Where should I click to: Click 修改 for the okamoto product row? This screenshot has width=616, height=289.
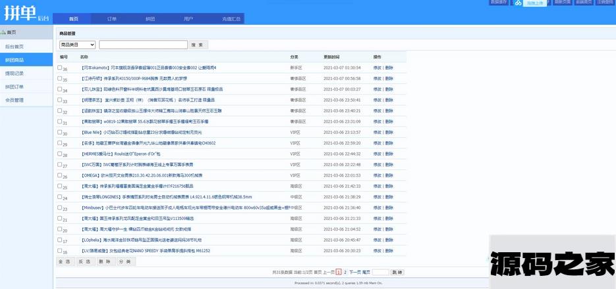[x=378, y=68]
